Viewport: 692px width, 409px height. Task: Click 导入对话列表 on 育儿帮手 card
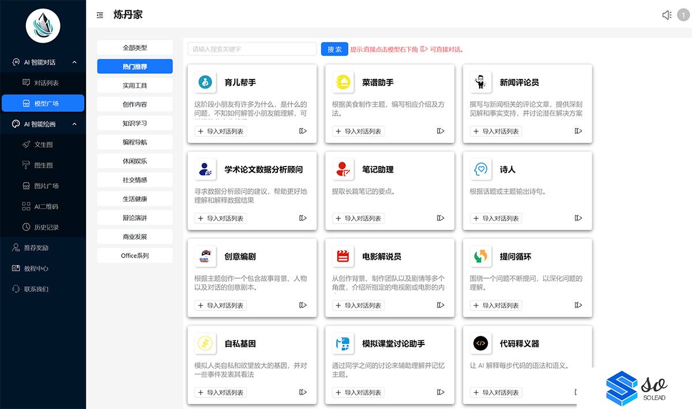[x=220, y=131]
